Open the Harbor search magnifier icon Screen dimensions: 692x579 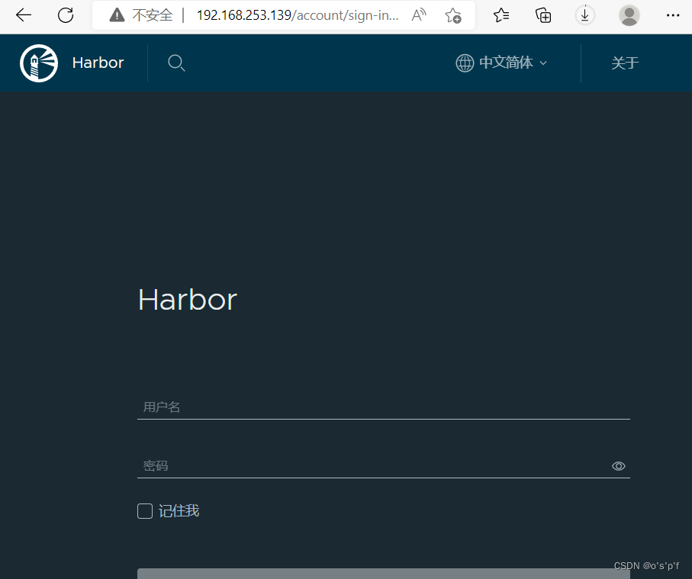[176, 63]
